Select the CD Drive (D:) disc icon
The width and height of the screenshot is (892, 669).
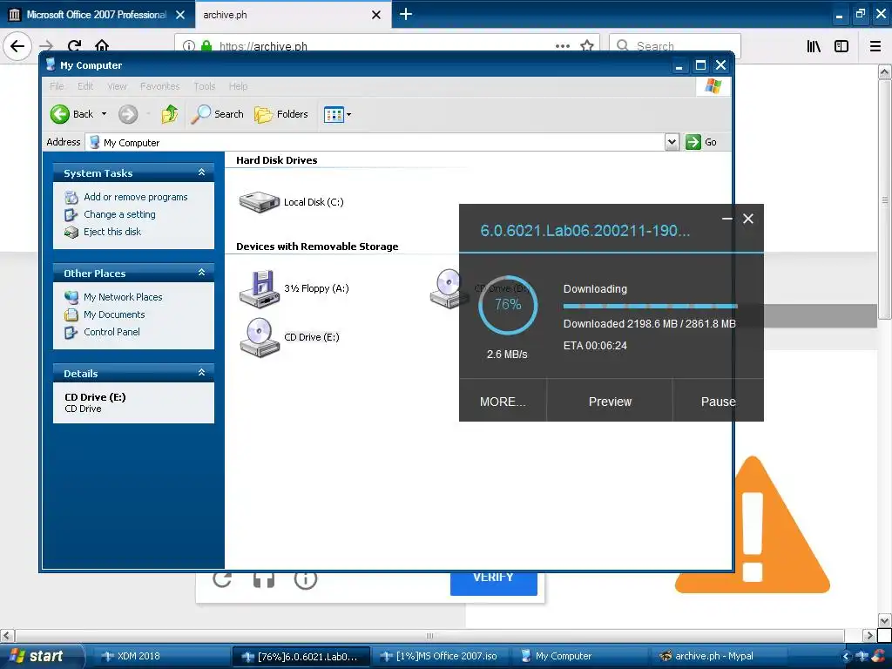tap(447, 287)
